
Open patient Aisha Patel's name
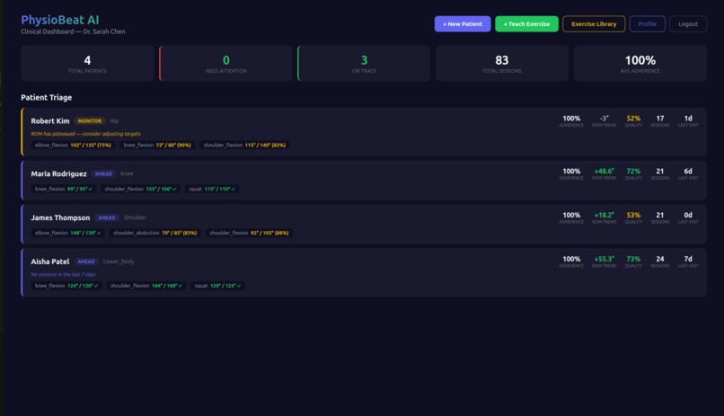point(50,261)
